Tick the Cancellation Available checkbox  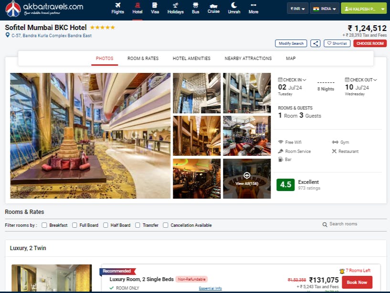point(165,225)
